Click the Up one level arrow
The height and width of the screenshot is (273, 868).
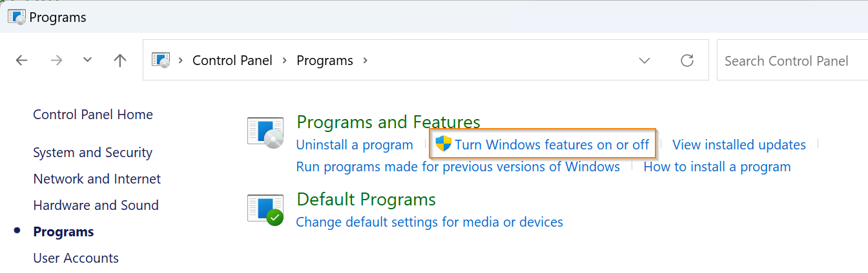[x=119, y=61]
